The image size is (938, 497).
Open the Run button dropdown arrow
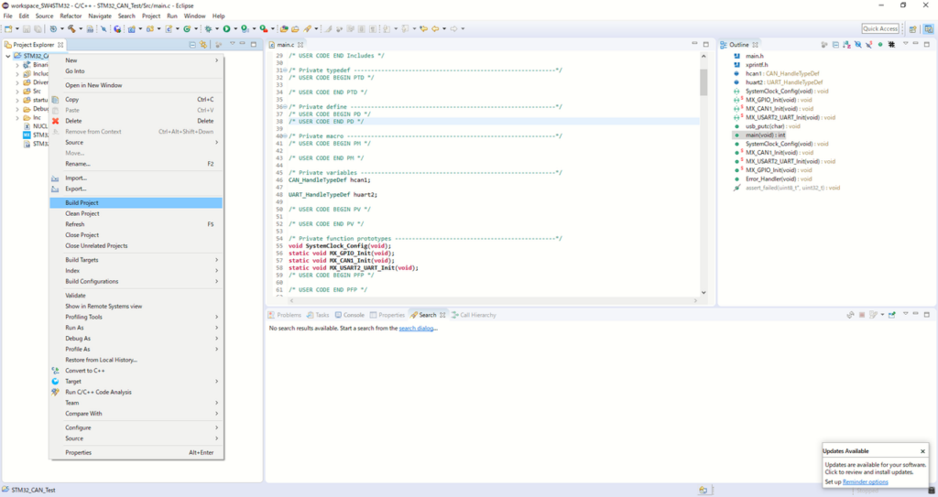[x=235, y=28]
